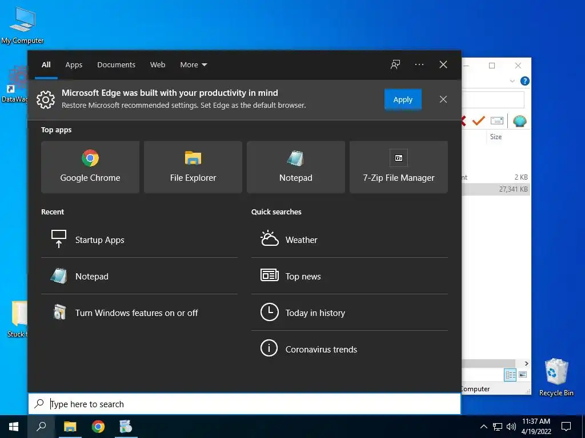The image size is (585, 438).
Task: Dismiss the Microsoft Edge suggestion banner
Action: click(x=443, y=99)
